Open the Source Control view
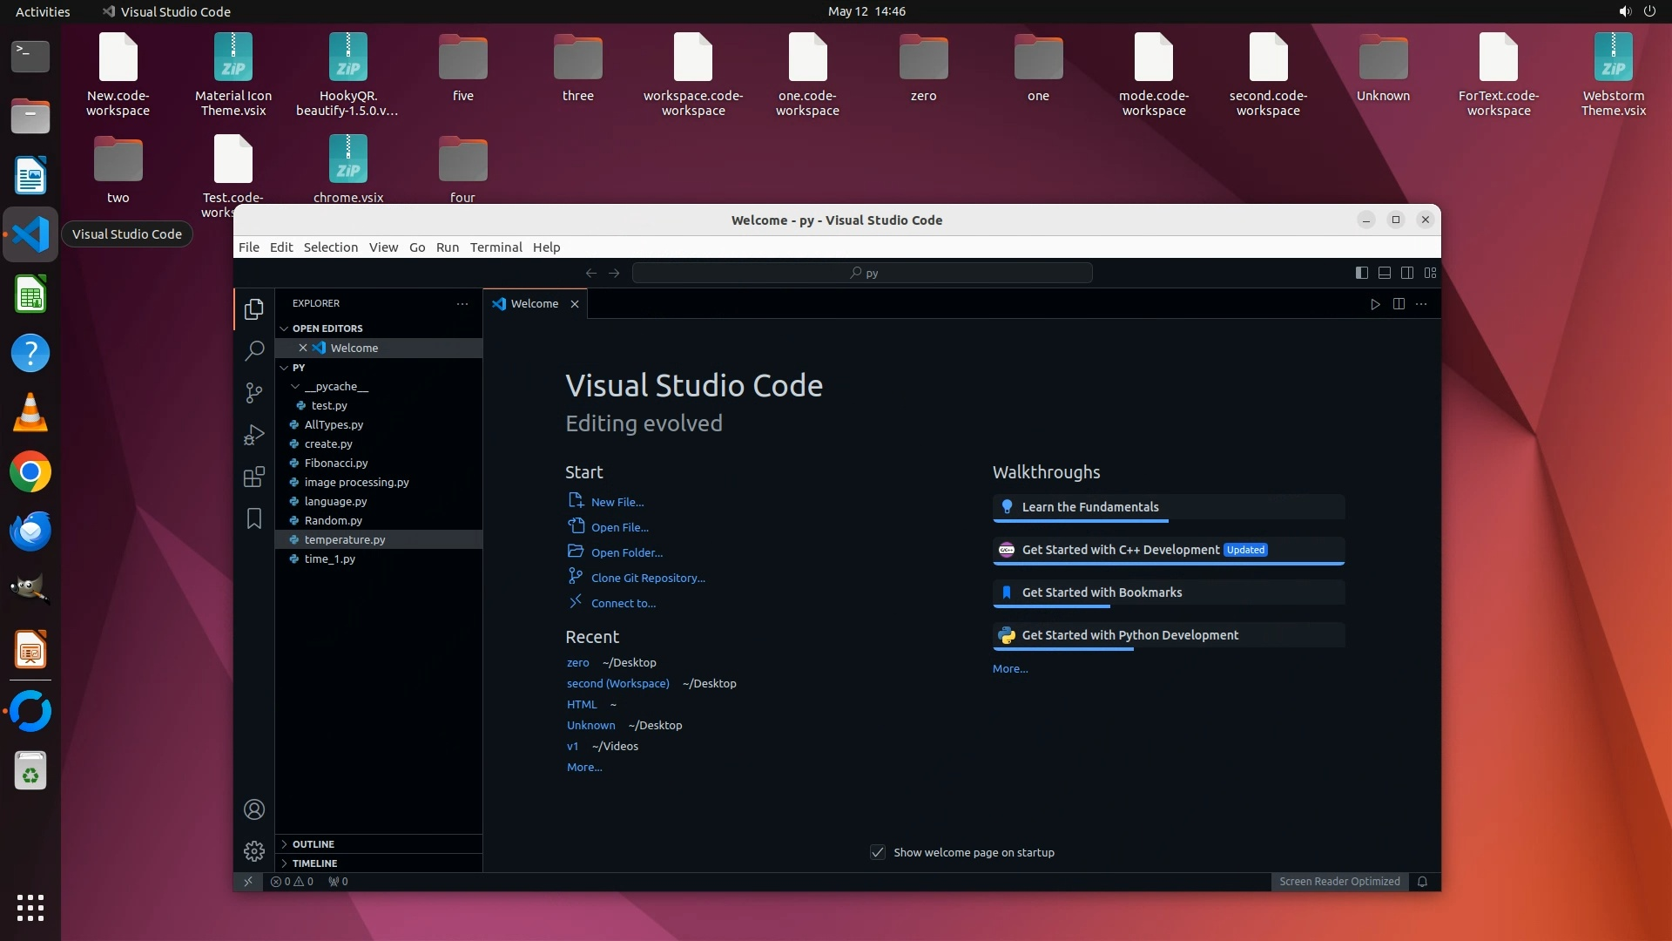 click(253, 393)
